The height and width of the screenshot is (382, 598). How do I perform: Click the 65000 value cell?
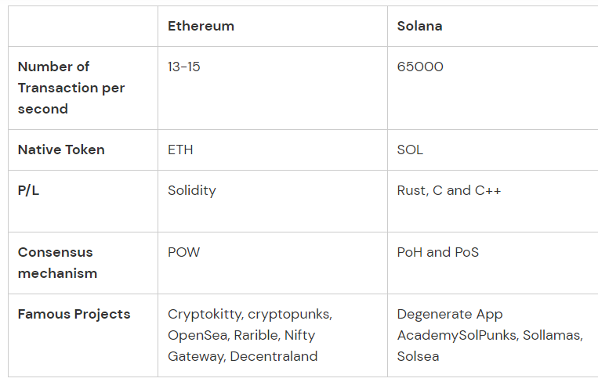click(420, 67)
